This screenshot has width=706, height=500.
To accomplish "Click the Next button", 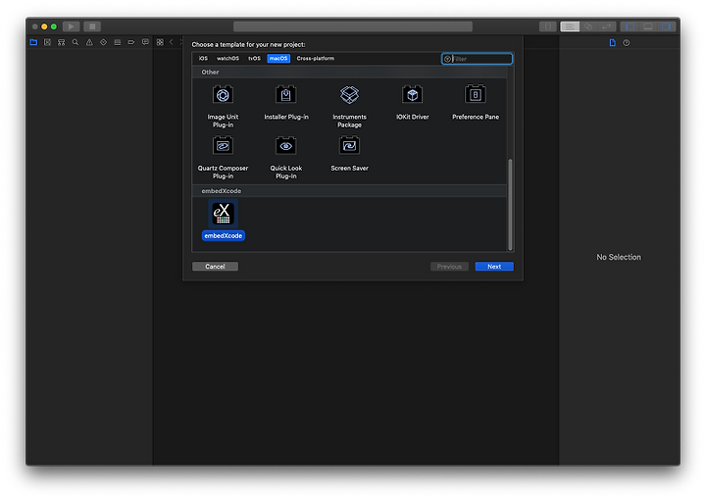I will click(x=494, y=267).
